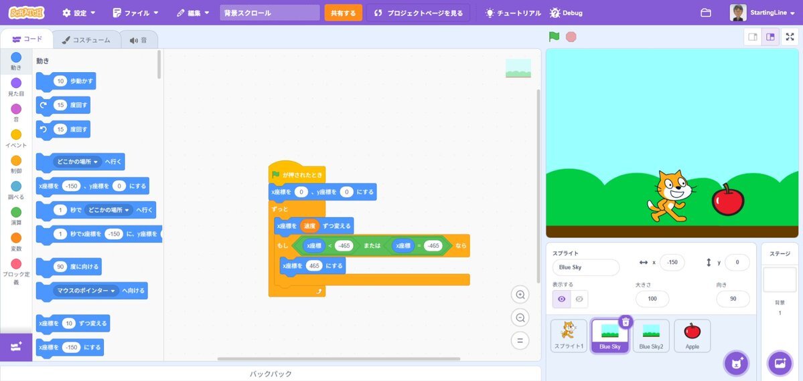Zoom out the code workspace
Screen dimensions: 803x381
(520, 317)
